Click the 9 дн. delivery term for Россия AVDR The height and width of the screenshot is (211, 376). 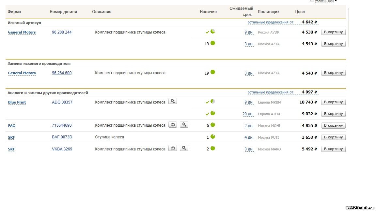pyautogui.click(x=249, y=32)
